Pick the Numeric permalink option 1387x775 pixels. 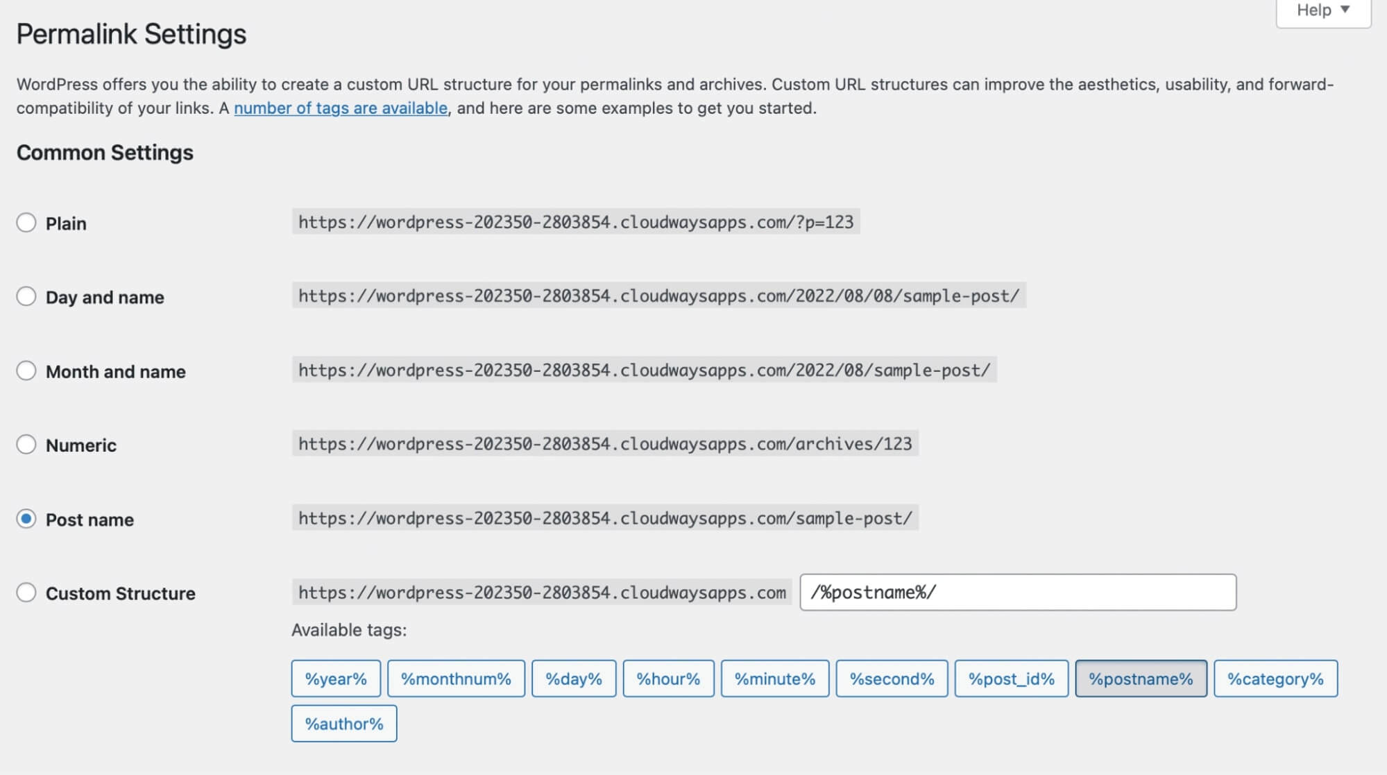26,444
